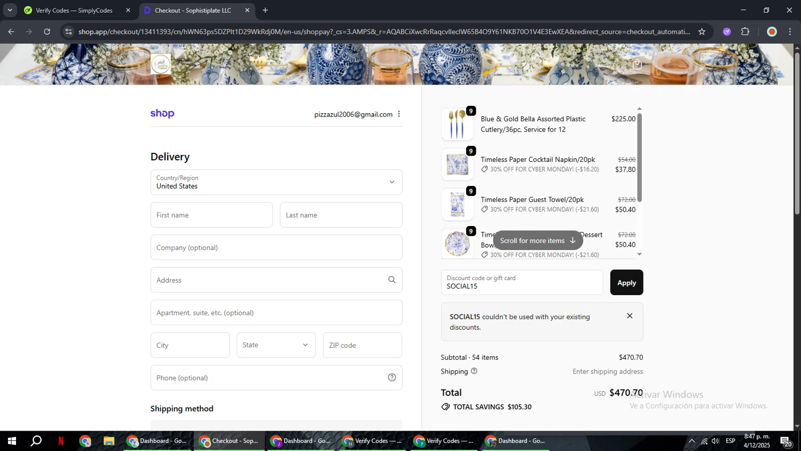Go back to previous page
Screen dimensions: 801x451
11,32
